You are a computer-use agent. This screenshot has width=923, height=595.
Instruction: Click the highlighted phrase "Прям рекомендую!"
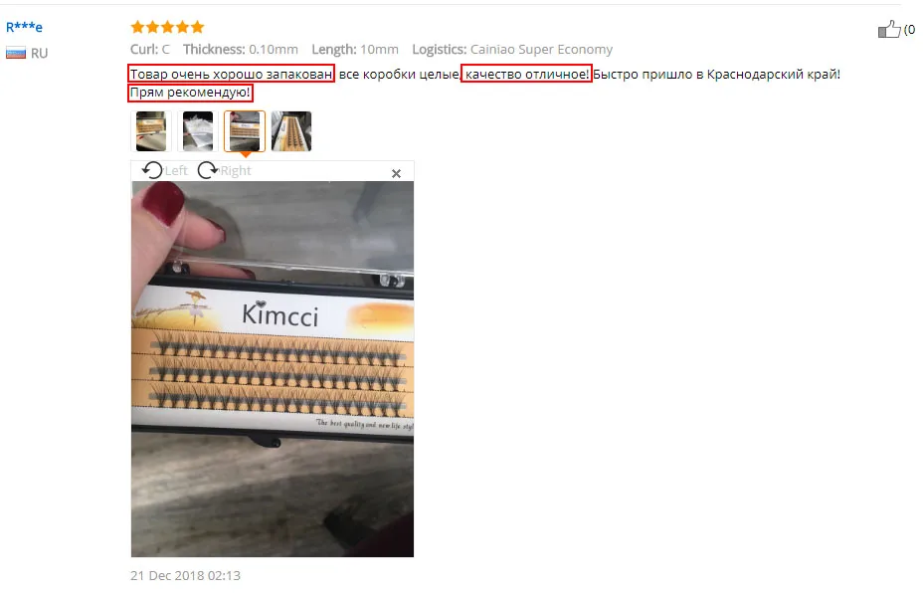point(190,93)
